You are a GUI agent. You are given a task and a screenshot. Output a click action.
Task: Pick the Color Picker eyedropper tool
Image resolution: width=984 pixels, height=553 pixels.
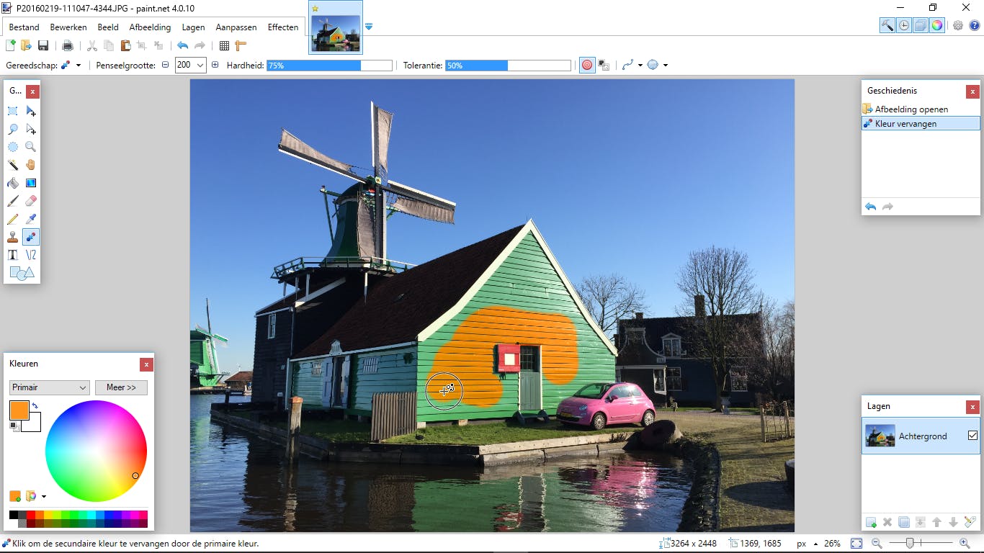[x=31, y=219]
